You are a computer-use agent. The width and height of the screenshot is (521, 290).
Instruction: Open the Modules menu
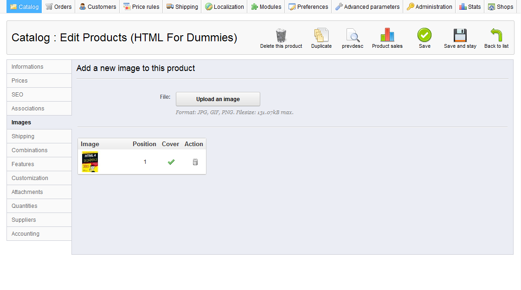266,7
